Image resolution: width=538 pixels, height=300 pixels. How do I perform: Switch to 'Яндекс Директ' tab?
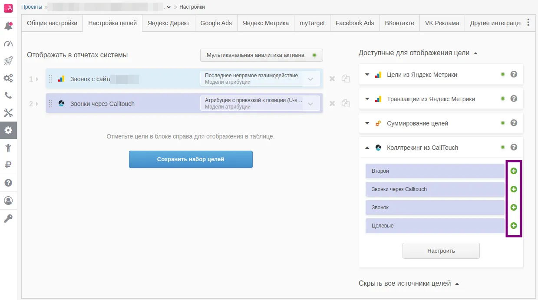pyautogui.click(x=168, y=23)
